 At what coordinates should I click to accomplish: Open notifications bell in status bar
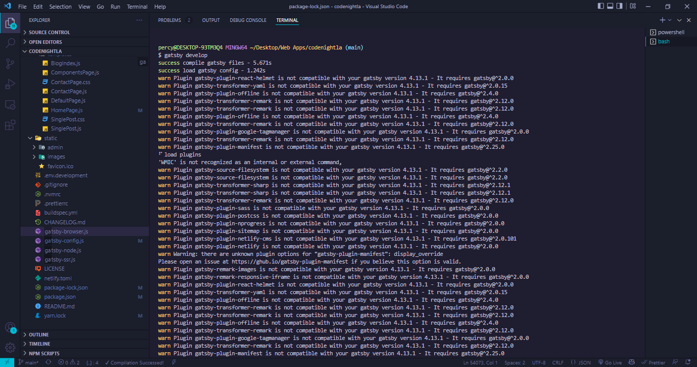tap(688, 362)
